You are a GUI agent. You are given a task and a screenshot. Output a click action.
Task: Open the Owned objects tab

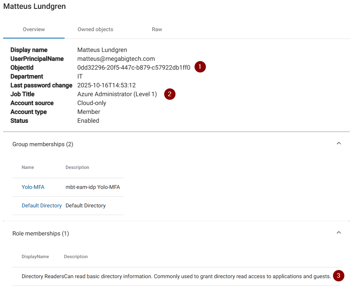click(95, 29)
